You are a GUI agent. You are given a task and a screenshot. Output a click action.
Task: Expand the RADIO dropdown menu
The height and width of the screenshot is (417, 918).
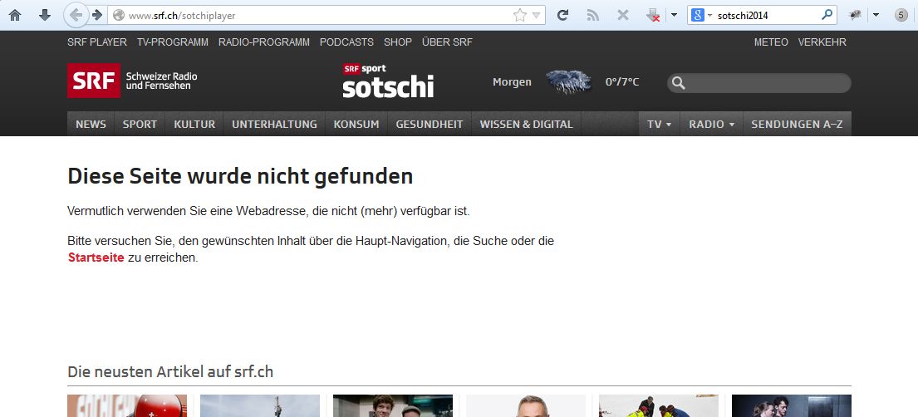point(711,124)
